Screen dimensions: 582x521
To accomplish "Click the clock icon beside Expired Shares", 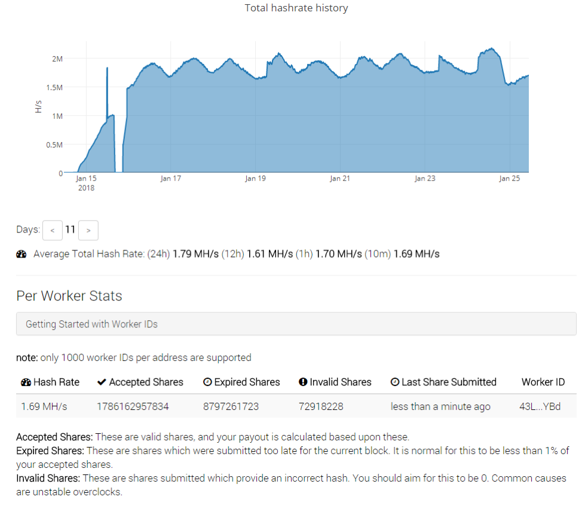I will (x=207, y=382).
